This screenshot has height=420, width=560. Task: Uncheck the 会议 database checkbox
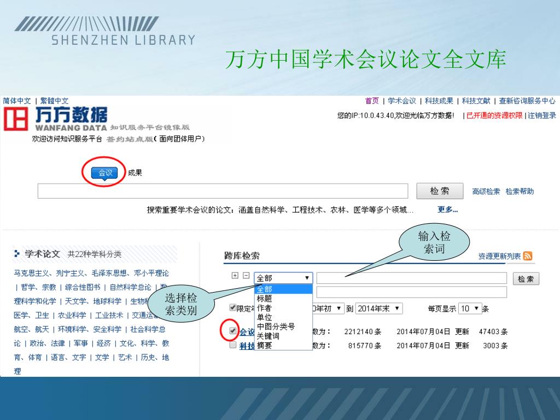pos(233,330)
